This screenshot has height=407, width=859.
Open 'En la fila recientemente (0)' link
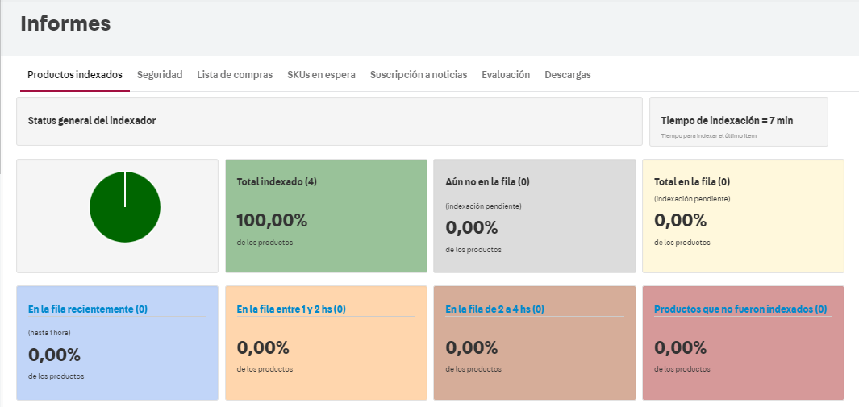click(x=88, y=309)
